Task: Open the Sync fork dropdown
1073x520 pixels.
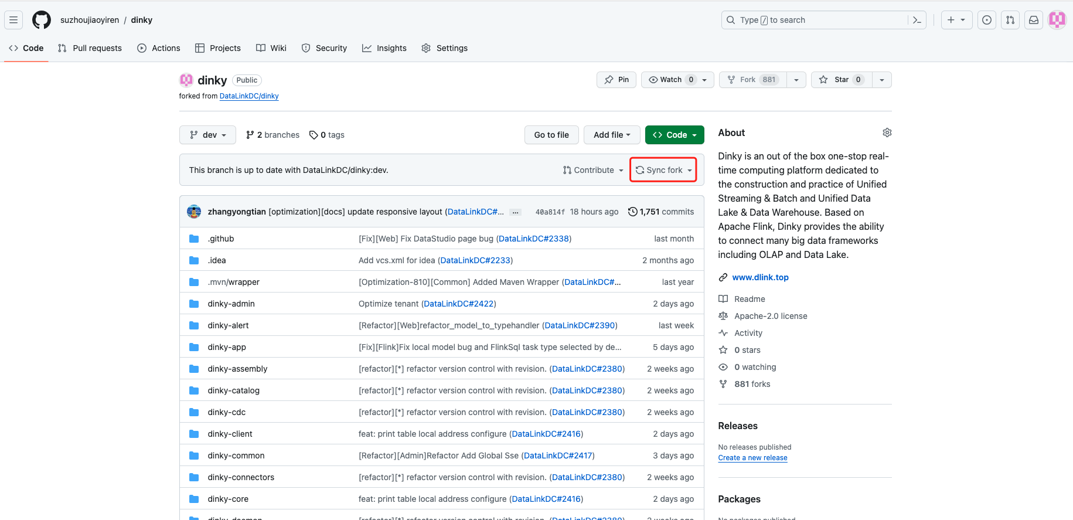Action: [x=663, y=170]
